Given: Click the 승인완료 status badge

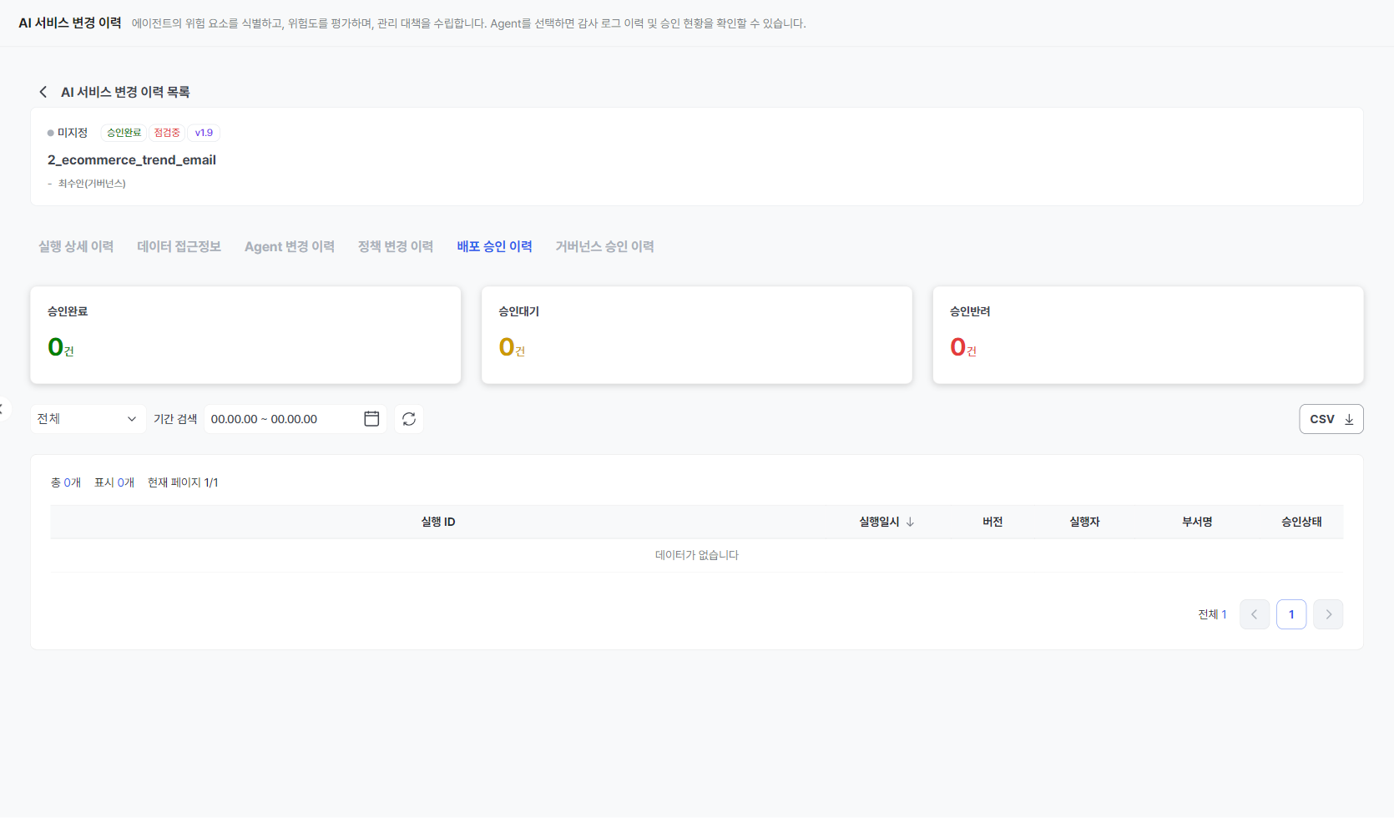Looking at the screenshot, I should (124, 133).
